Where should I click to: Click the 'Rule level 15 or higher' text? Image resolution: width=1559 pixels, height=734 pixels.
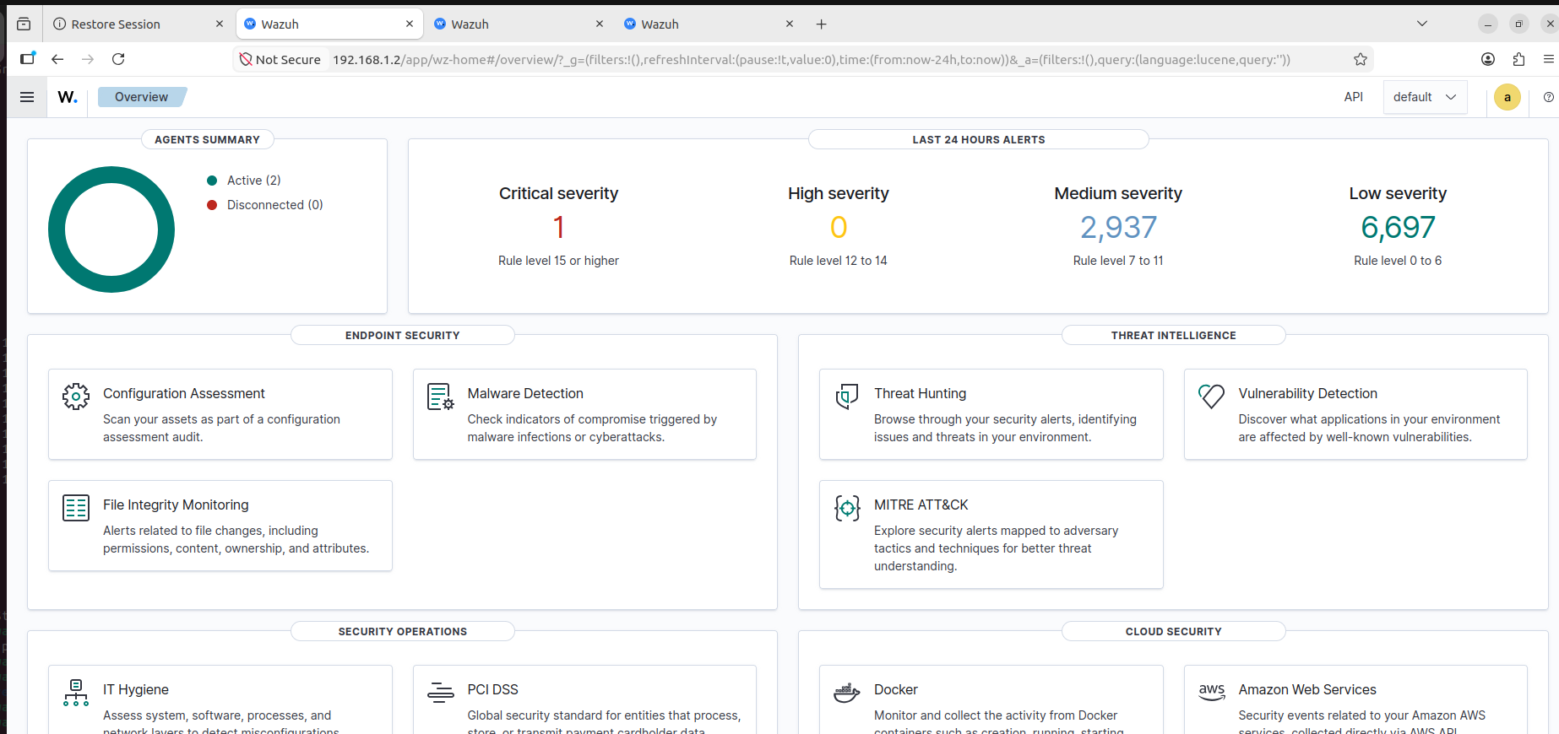558,261
